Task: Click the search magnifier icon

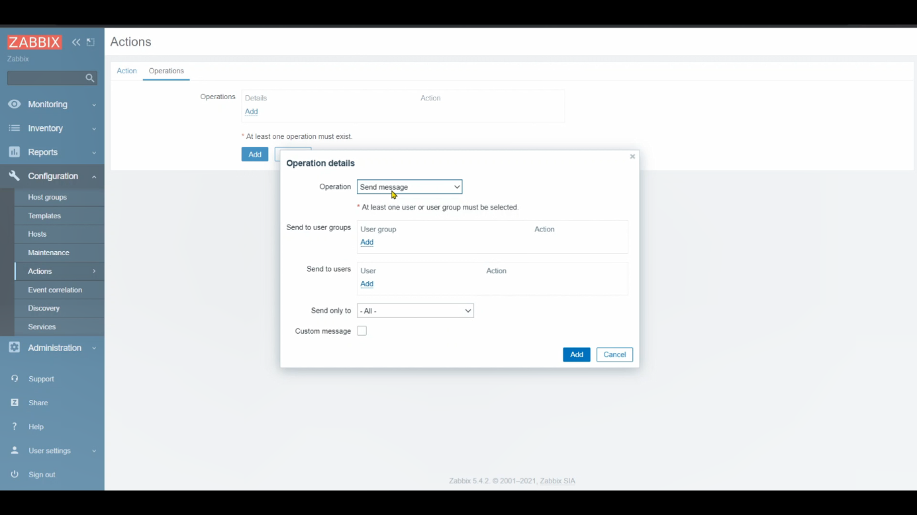Action: click(90, 78)
